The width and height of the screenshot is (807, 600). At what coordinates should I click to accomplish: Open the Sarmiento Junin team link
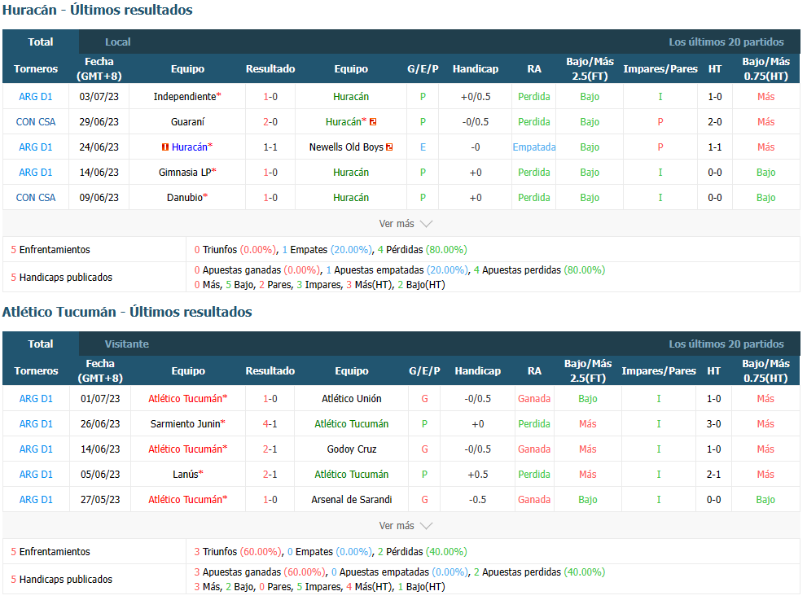coord(186,424)
